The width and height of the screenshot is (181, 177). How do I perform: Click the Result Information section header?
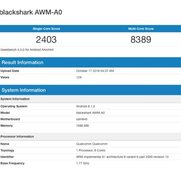(22, 63)
